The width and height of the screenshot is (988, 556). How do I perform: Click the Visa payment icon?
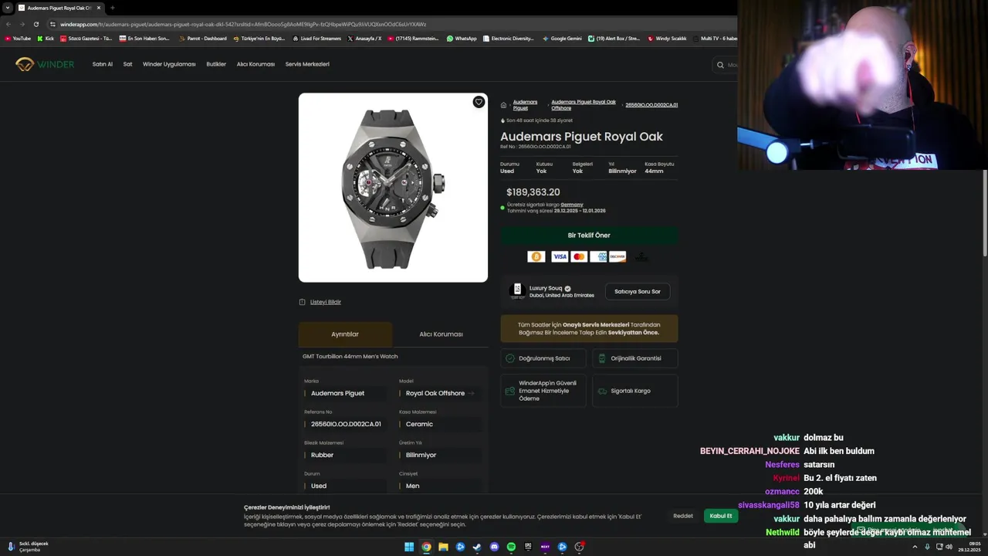560,256
